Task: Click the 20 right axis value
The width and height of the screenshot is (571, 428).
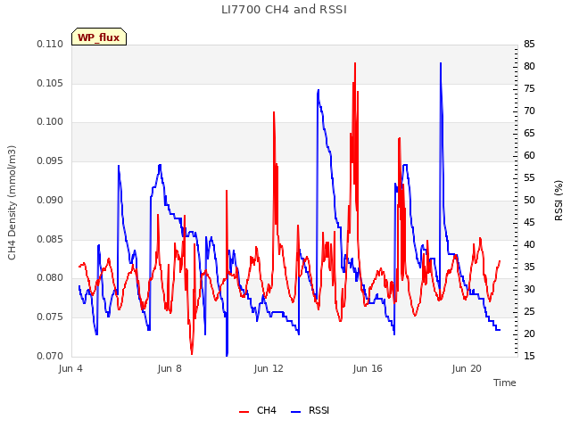Action: [529, 333]
